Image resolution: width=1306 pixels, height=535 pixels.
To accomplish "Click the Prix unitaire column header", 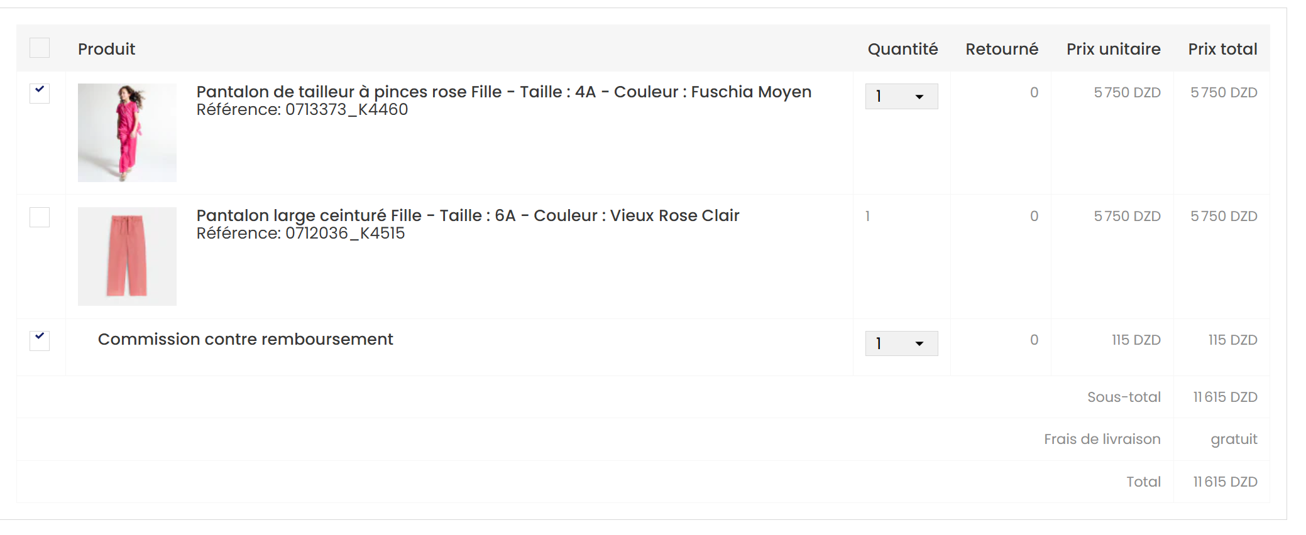I will coord(1113,49).
